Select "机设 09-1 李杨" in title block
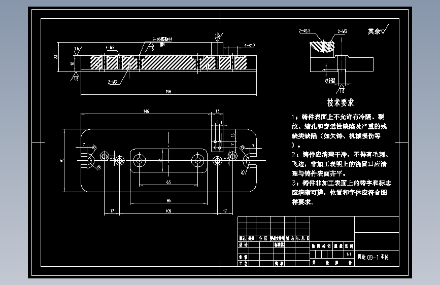Viewport: 440px width, 285px height. click(373, 257)
